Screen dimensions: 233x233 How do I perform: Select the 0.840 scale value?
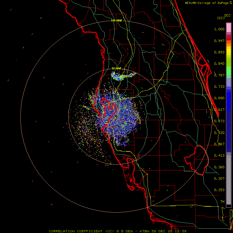tap(219, 64)
